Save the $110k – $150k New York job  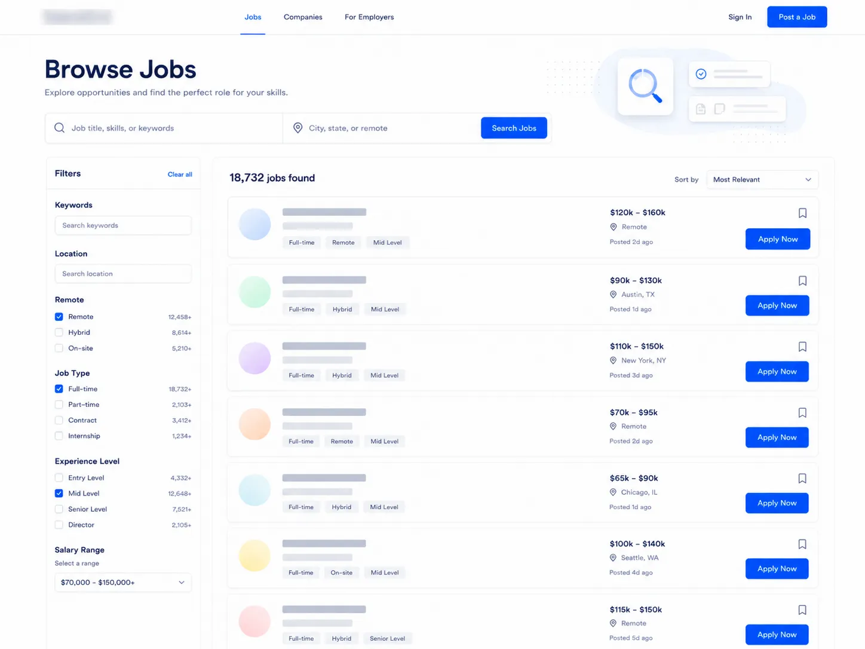click(802, 347)
